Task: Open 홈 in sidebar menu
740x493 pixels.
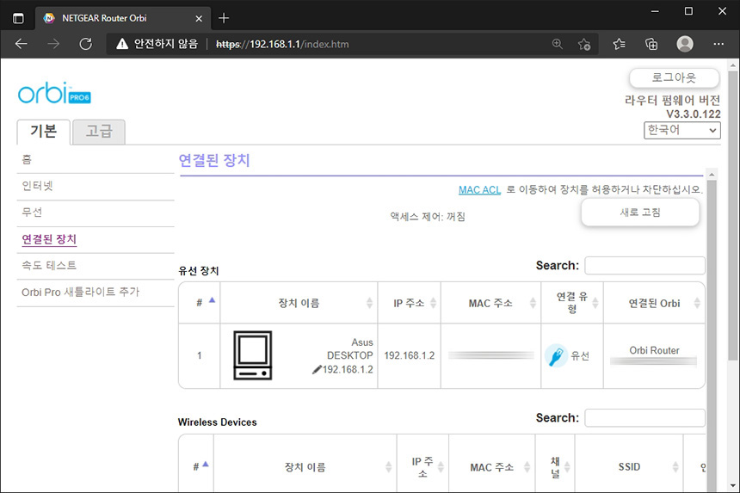Action: [27, 160]
